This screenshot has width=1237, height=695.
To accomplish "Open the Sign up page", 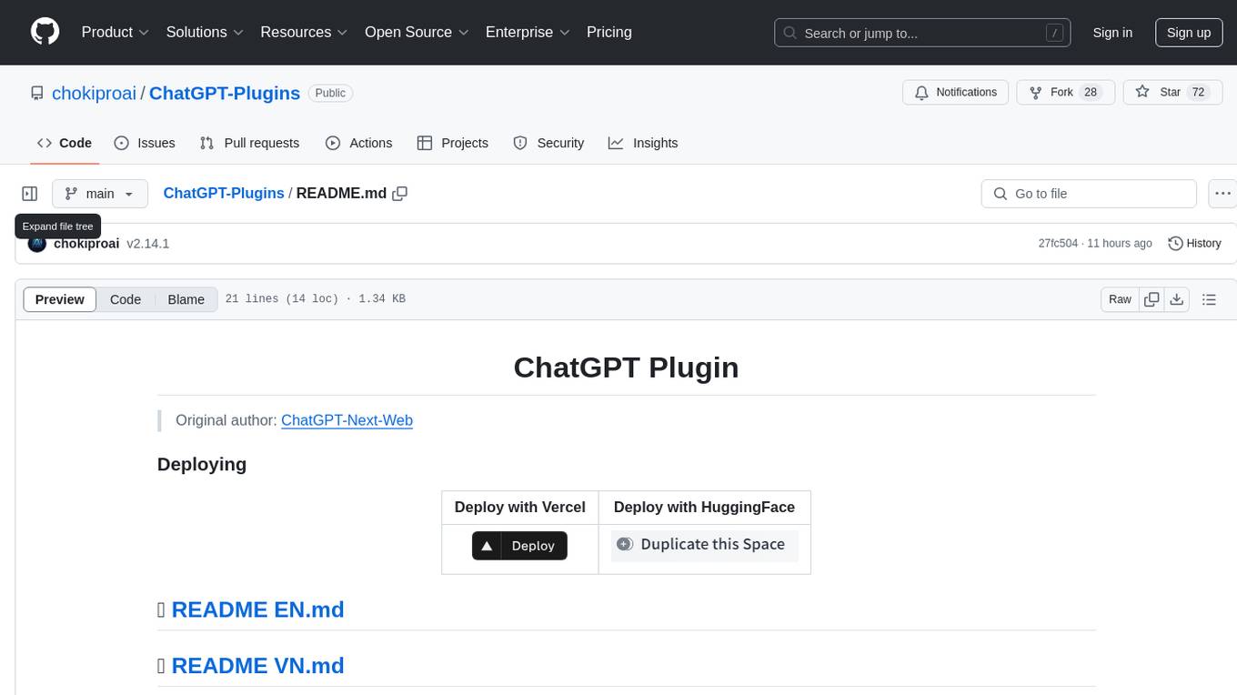I will click(1189, 33).
